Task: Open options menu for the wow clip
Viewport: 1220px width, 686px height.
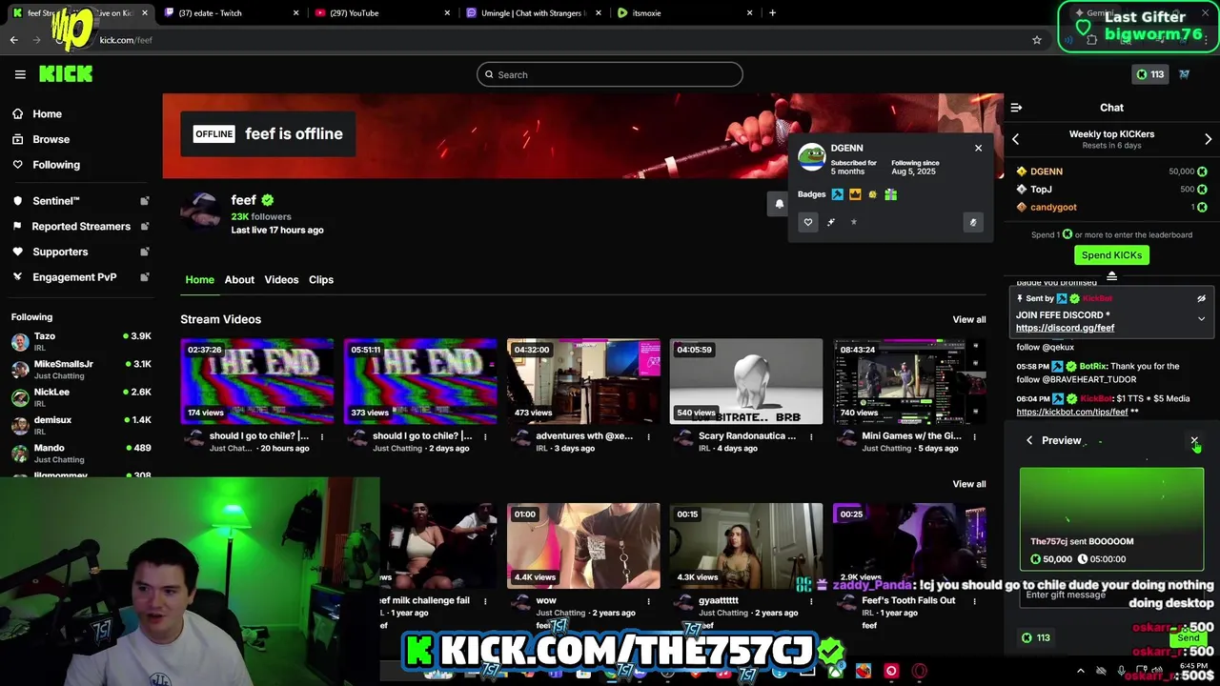Action: point(648,601)
